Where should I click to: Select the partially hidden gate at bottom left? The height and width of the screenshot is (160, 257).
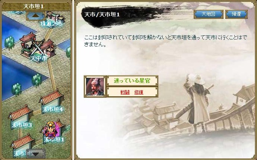click(x=20, y=145)
